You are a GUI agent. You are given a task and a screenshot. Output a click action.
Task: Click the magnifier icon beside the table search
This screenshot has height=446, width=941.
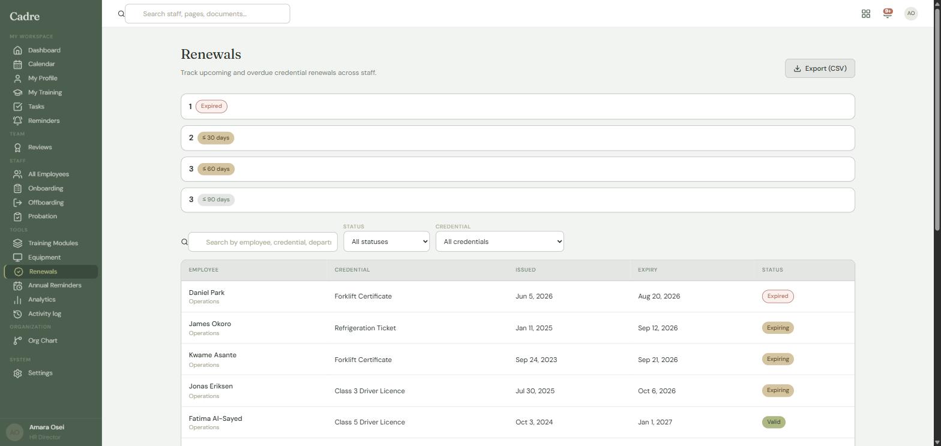(184, 242)
